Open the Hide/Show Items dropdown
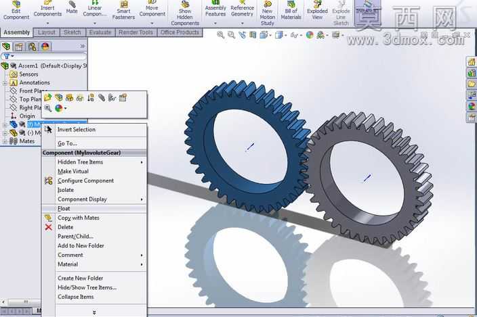The image size is (477, 317). [301, 36]
